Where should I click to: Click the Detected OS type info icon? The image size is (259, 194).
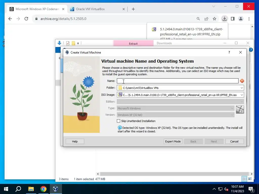[x=120, y=128]
